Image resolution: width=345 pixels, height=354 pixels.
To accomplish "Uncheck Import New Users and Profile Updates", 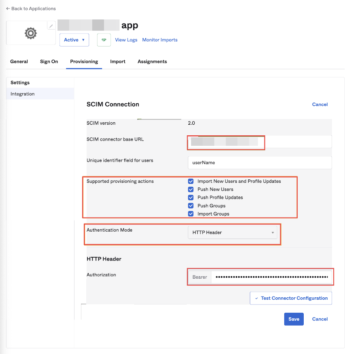I will coord(191,181).
